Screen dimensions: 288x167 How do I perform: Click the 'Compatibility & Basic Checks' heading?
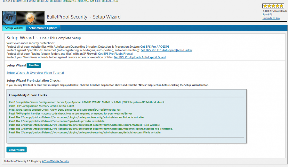tap(28, 95)
